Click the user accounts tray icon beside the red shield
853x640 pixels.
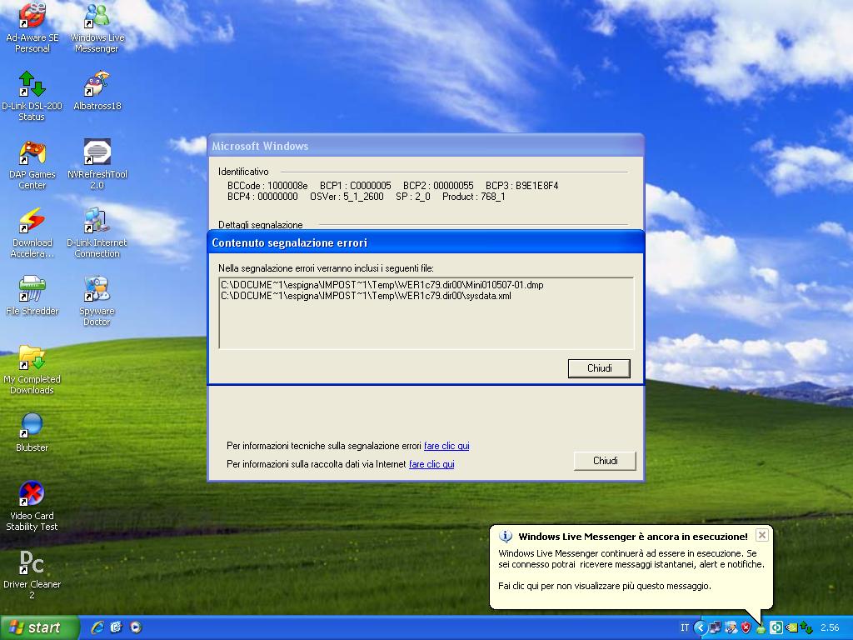click(731, 628)
